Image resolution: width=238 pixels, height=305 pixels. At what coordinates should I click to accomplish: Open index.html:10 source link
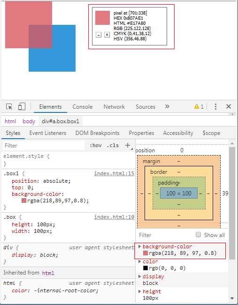(x=114, y=217)
